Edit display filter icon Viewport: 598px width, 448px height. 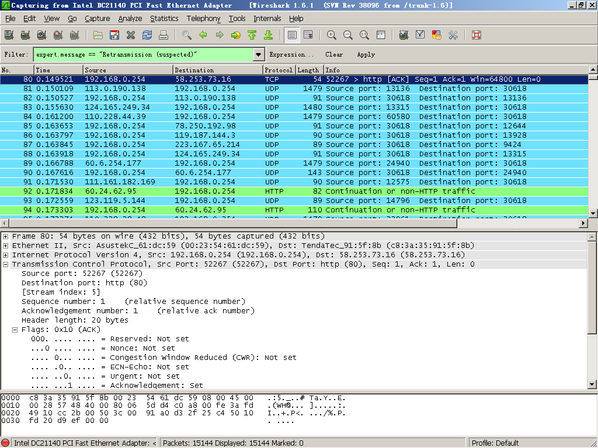pos(420,35)
